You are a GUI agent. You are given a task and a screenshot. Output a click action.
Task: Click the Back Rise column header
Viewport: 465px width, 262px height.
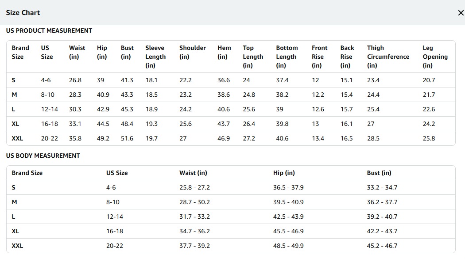pos(347,57)
